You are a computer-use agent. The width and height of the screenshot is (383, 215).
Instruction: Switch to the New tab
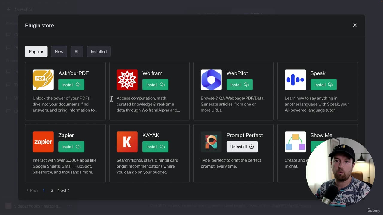pyautogui.click(x=59, y=52)
